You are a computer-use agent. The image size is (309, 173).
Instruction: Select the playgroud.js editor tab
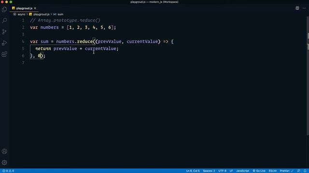coord(24,8)
